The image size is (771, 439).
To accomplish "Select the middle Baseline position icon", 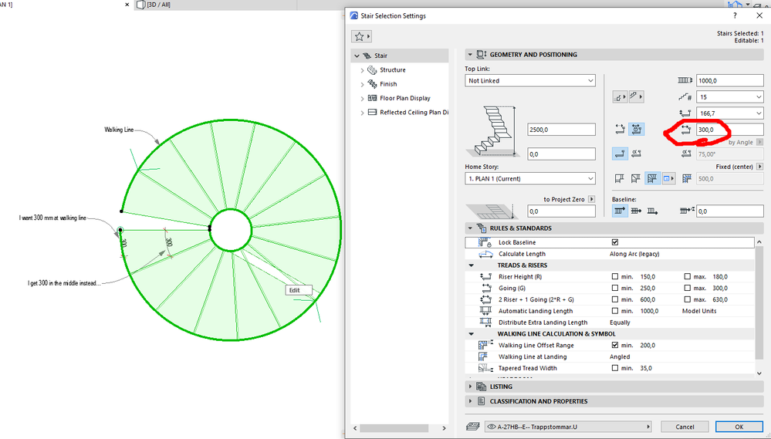I will [636, 211].
